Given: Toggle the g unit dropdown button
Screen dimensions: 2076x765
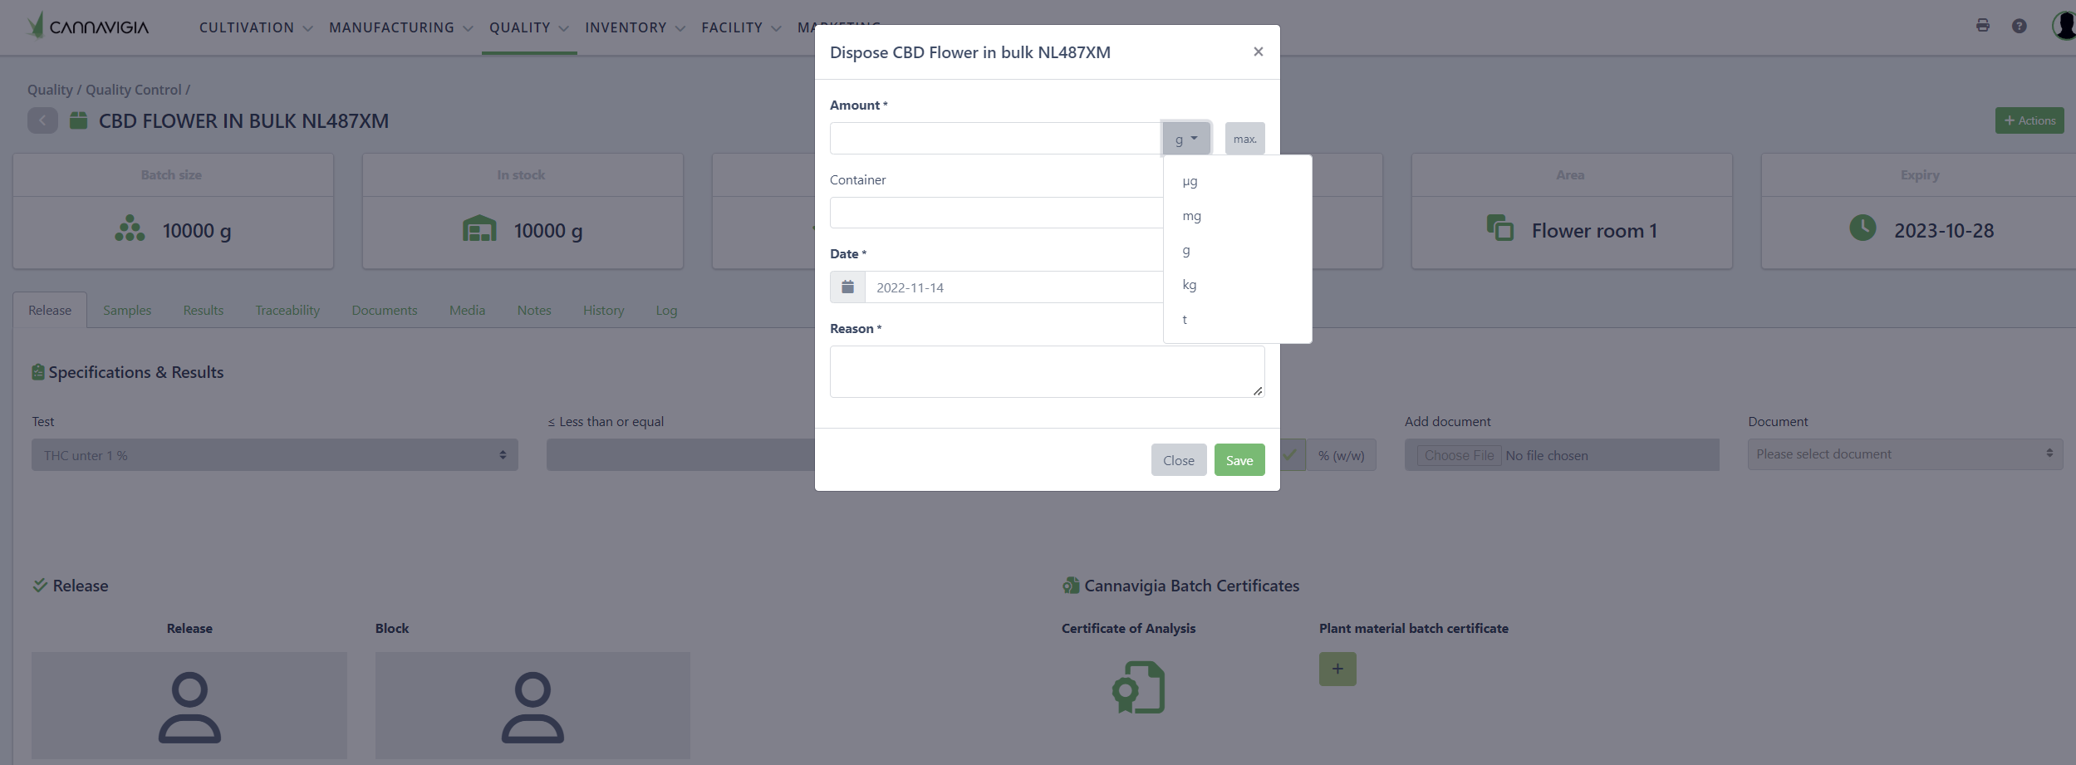Looking at the screenshot, I should tap(1185, 139).
